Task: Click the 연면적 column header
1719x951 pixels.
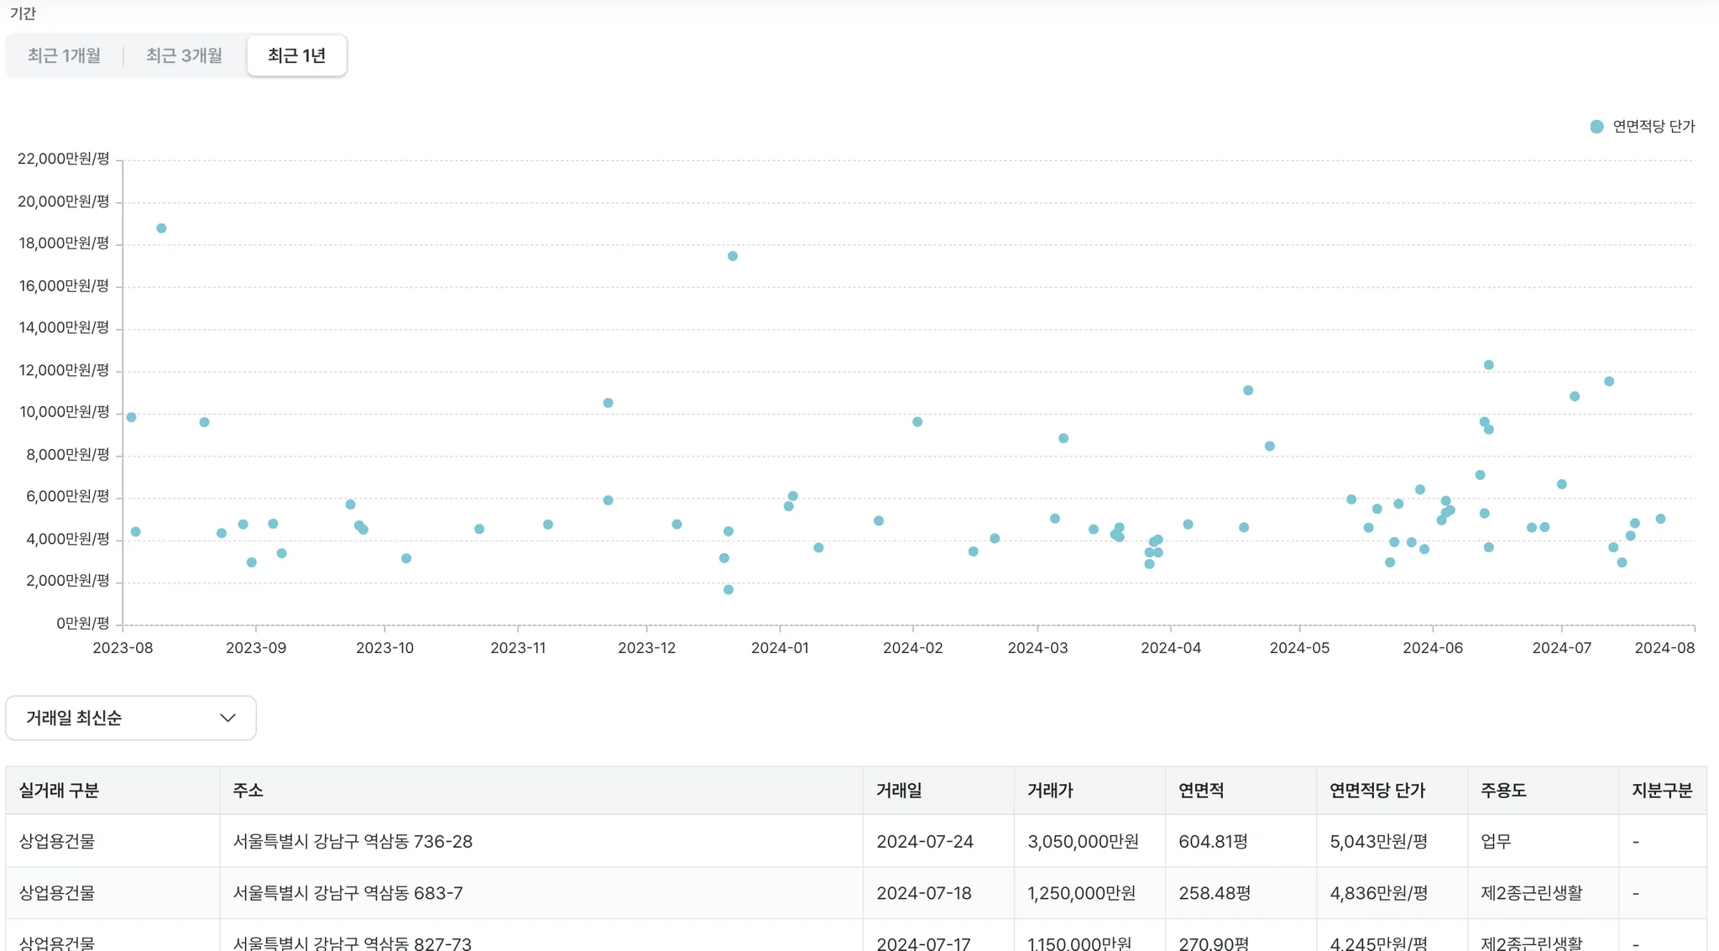Action: point(1201,791)
